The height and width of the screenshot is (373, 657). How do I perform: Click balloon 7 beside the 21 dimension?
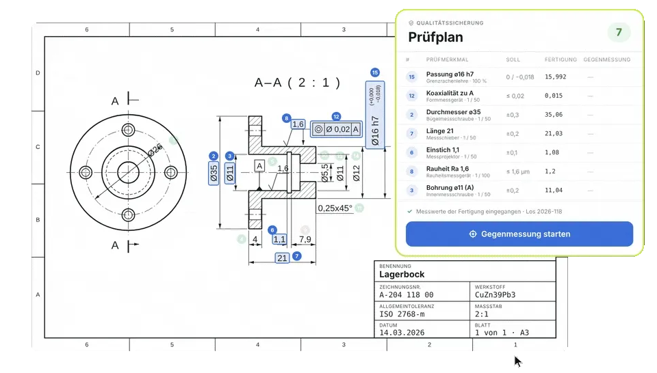point(297,256)
